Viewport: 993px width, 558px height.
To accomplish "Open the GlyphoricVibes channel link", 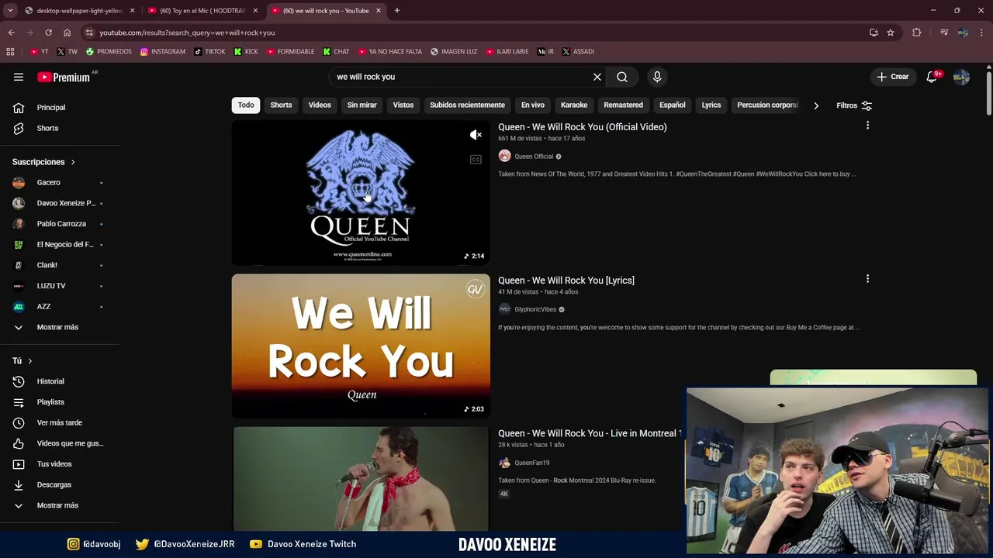I will 535,309.
